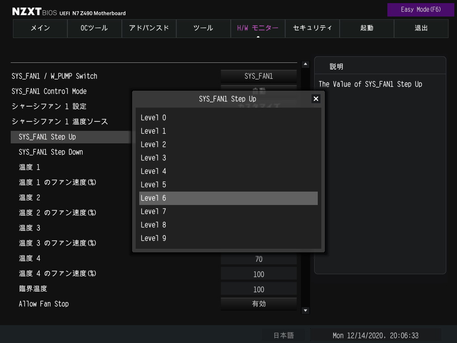Select Allow Fan Stop row
Viewport: 457px width, 343px height.
click(x=44, y=304)
